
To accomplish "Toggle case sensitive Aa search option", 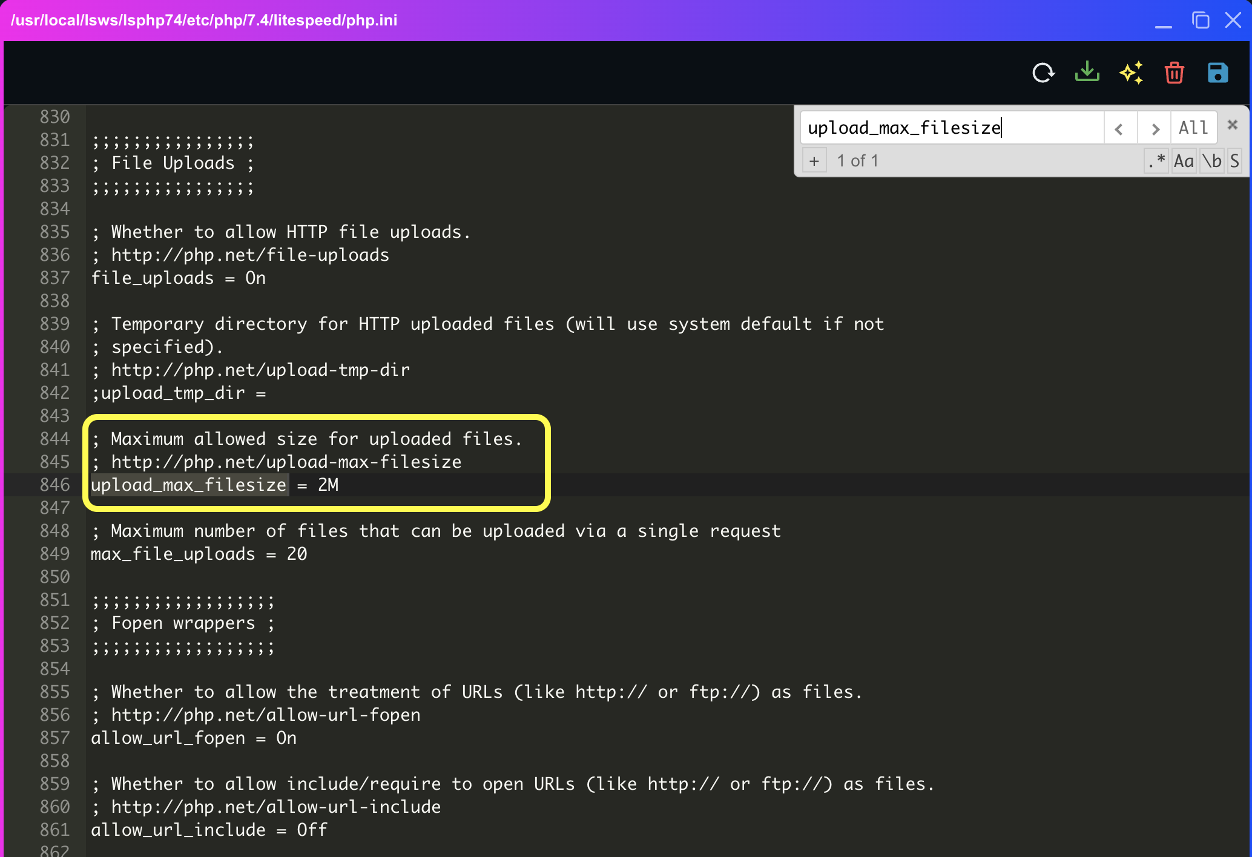I will pyautogui.click(x=1184, y=161).
